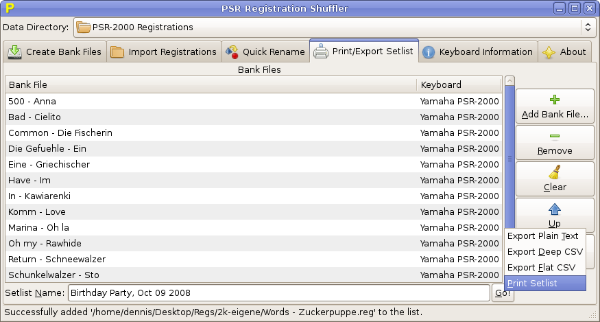Image resolution: width=600 pixels, height=322 pixels.
Task: Click the blue info icon for Keyboard Information
Action: coord(429,52)
